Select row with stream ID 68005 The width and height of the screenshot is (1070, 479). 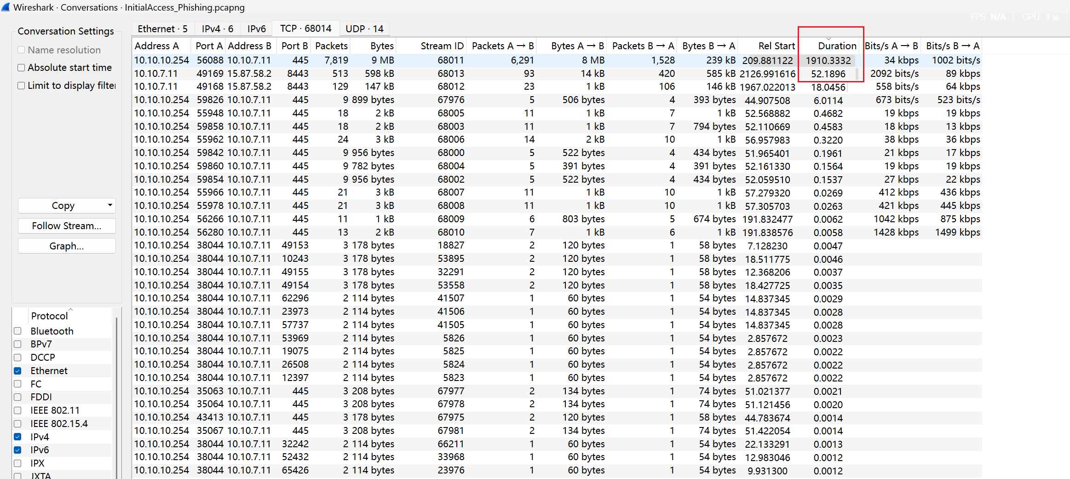click(558, 113)
